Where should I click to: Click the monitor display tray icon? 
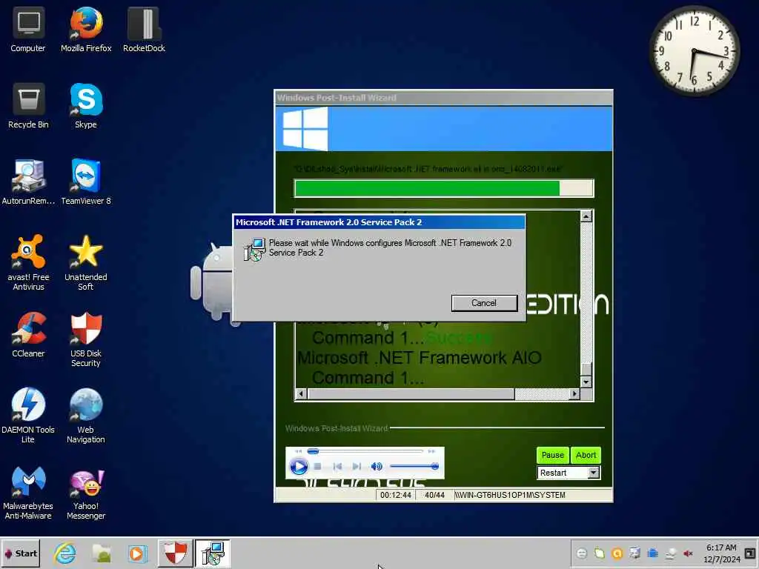tap(634, 553)
